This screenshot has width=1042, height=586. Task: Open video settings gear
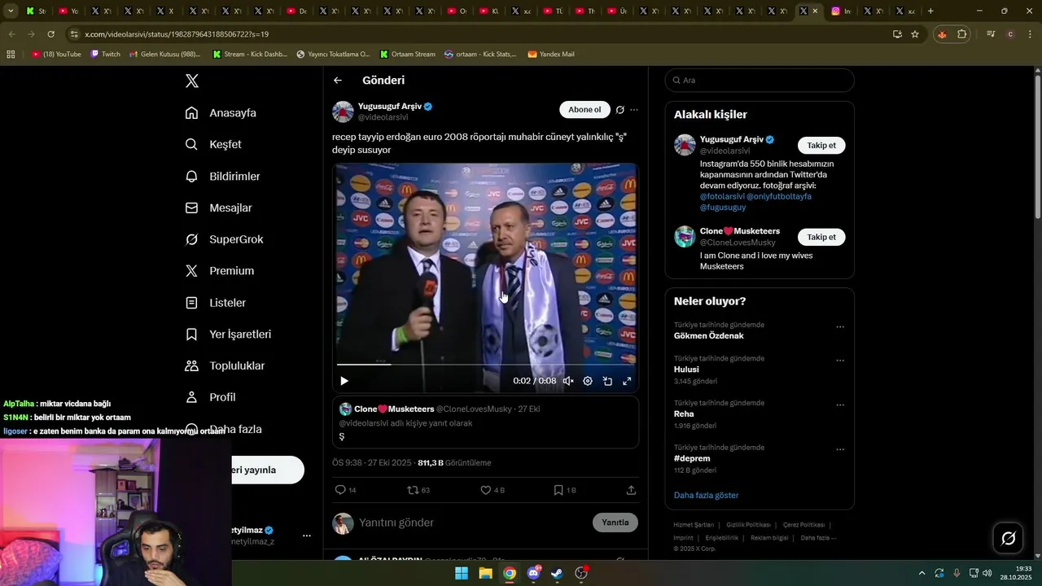588,381
